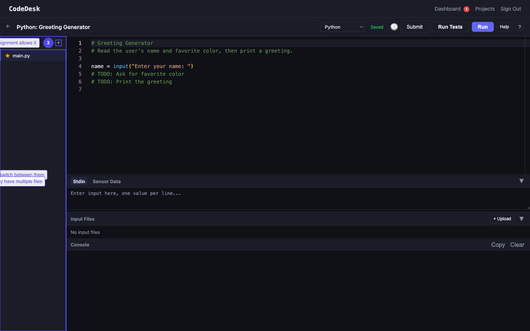Click the back arrow beside the project title
530x331 pixels.
[x=8, y=26]
